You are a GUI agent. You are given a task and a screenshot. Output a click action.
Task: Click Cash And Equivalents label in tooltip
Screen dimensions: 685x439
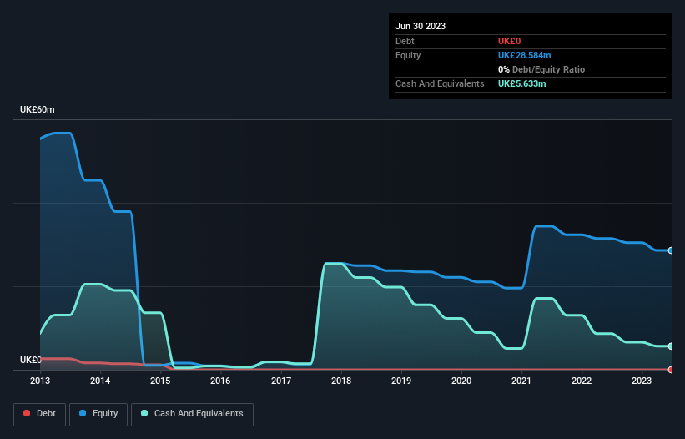click(x=440, y=83)
